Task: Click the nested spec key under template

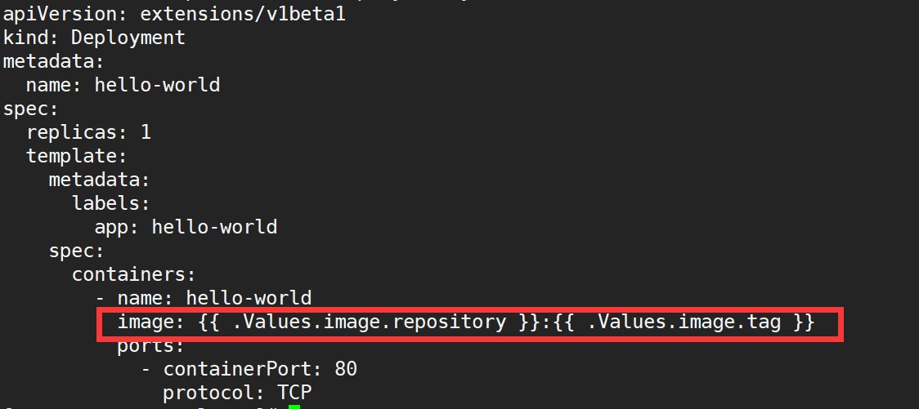Action: [76, 251]
